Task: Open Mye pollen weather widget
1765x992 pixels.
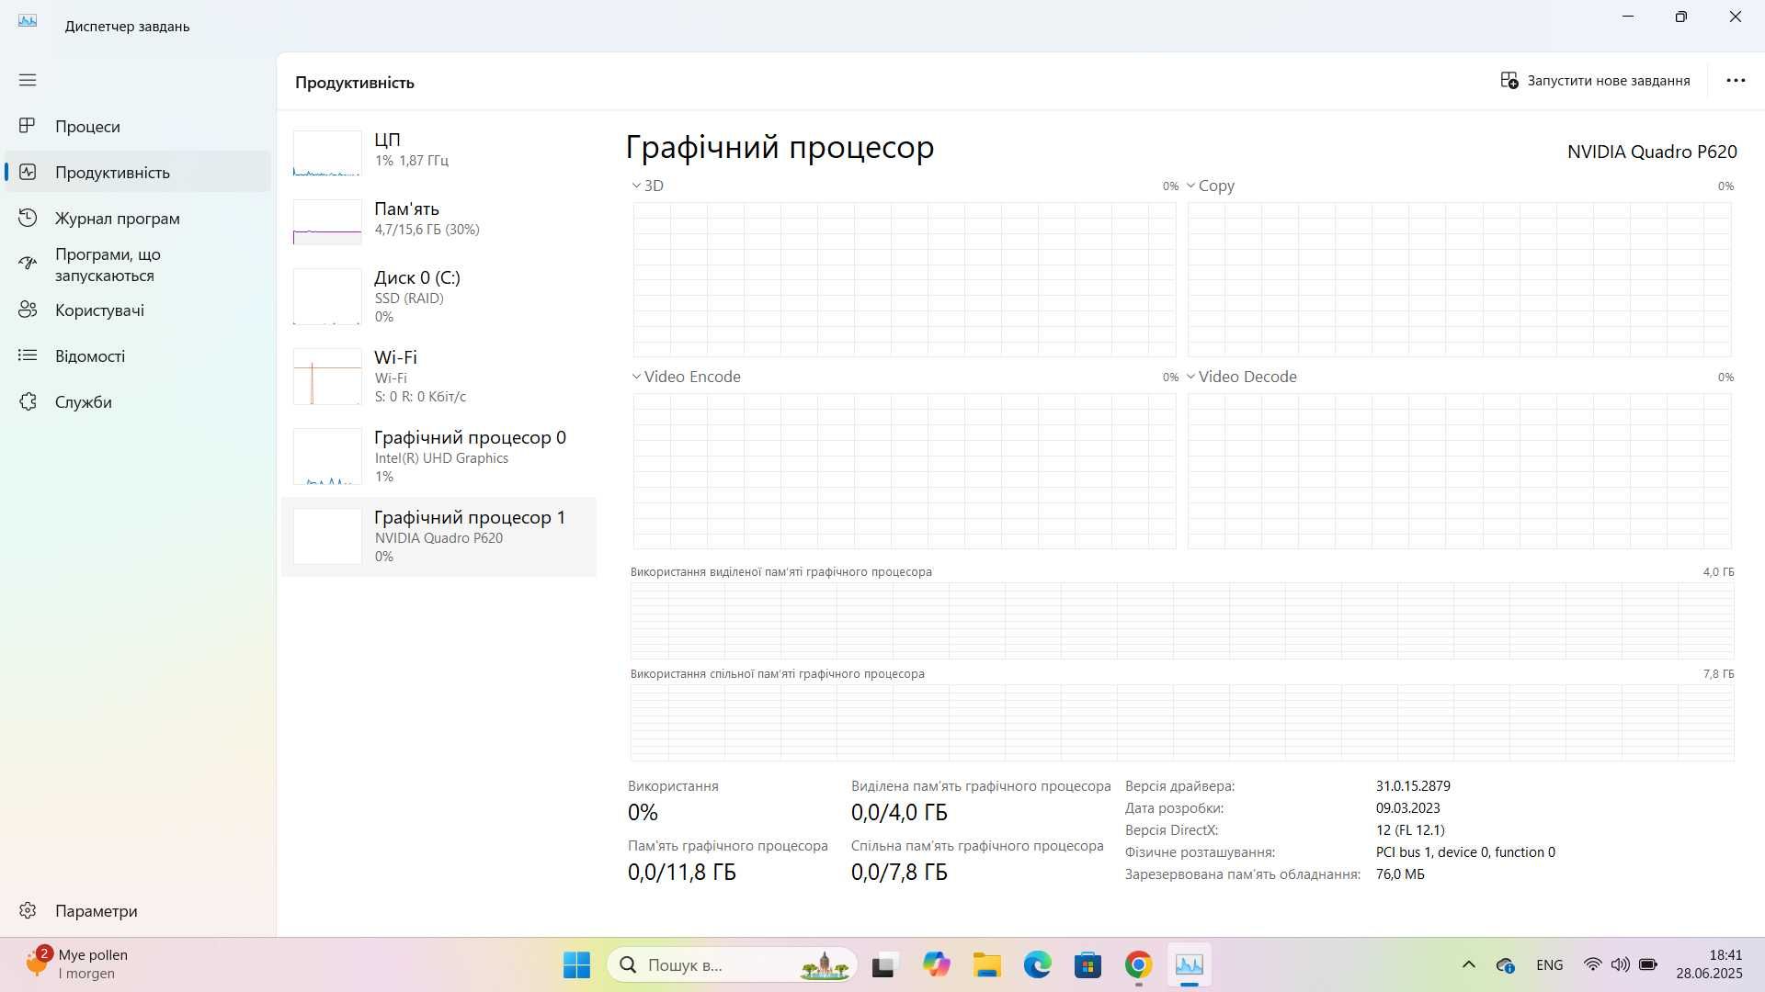Action: (78, 964)
